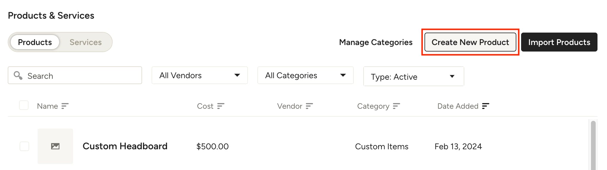Click the Custom Headboard placeholder image icon
The width and height of the screenshot is (607, 170).
(x=55, y=146)
